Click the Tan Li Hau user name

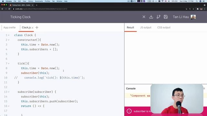click(x=181, y=17)
